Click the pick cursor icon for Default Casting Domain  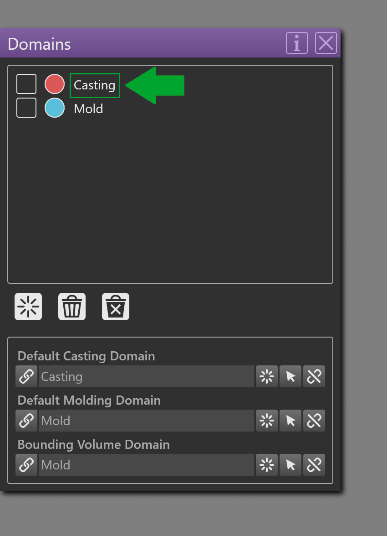tap(290, 376)
